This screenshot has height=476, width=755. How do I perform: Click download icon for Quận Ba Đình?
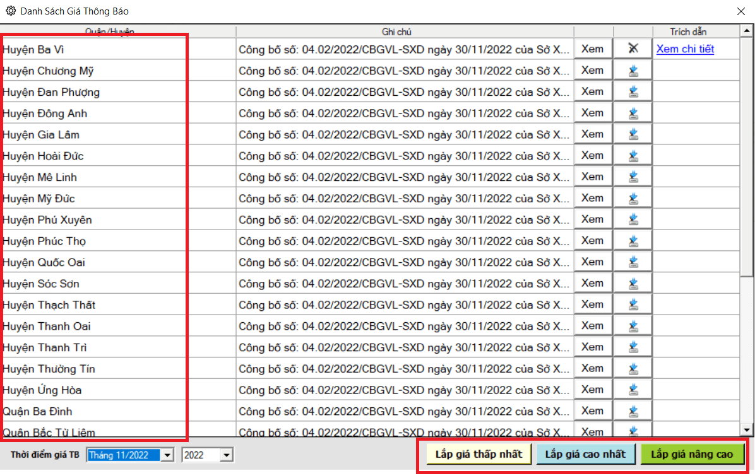pos(633,411)
